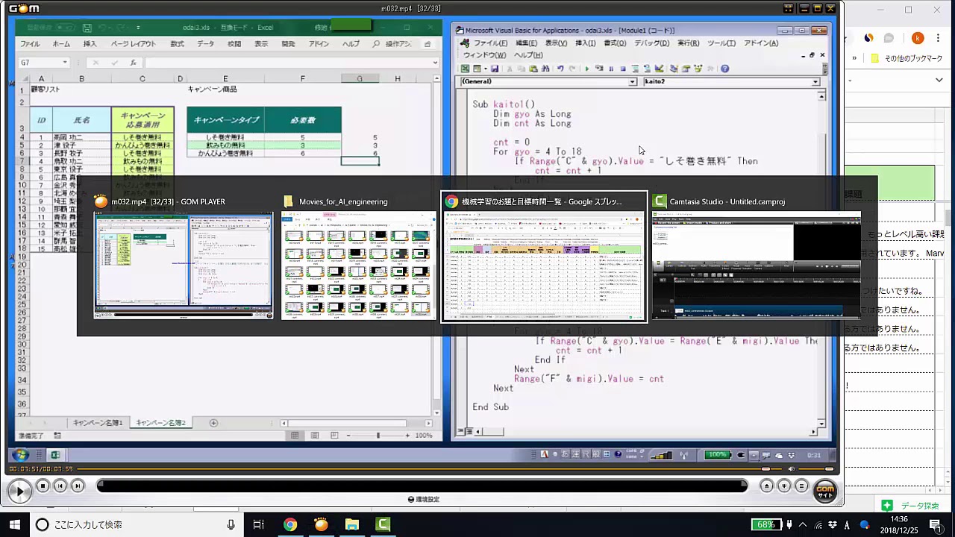Viewport: 955px width, 537px height.
Task: Open 環境設定 preferences in GOM Player
Action: pos(424,500)
